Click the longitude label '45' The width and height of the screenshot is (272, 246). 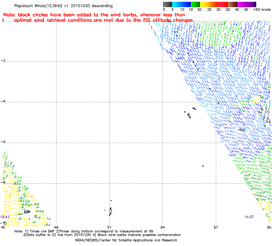(x=3, y=227)
